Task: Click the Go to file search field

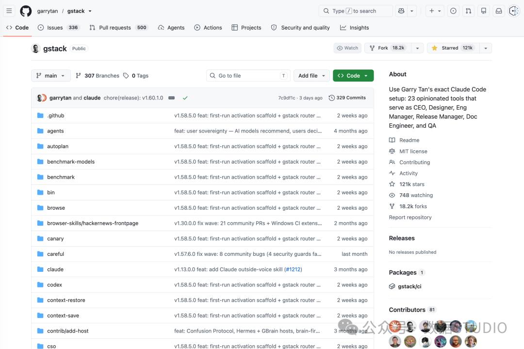Action: [x=248, y=76]
